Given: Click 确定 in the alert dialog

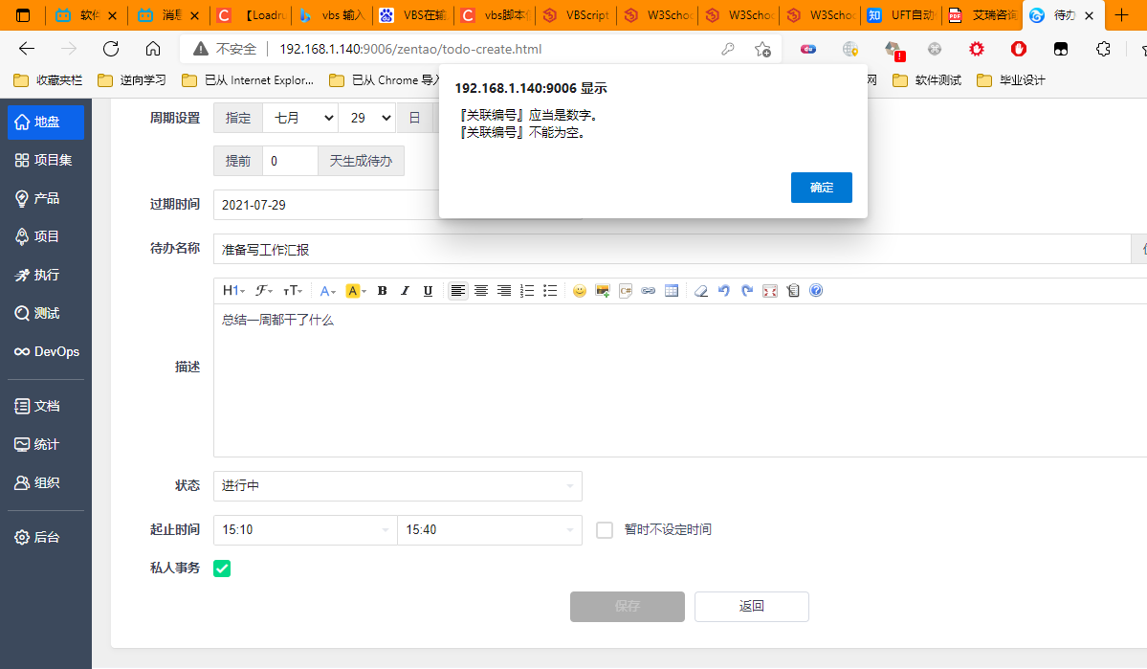Looking at the screenshot, I should [x=821, y=188].
